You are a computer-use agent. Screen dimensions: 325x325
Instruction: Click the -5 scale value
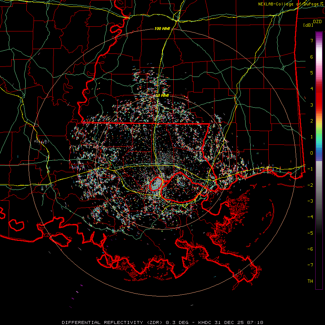click(310, 233)
